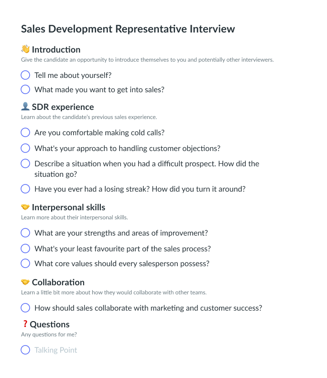Viewport: 327px width, 378px height.
Task: Tick the difficult prospect question circle
Action: [x=25, y=163]
